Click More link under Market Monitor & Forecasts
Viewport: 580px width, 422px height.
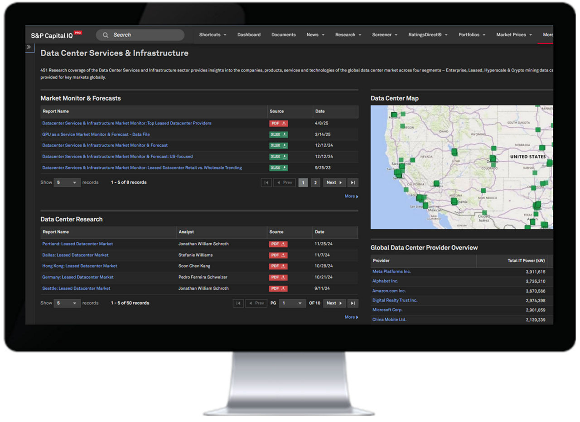tap(352, 197)
